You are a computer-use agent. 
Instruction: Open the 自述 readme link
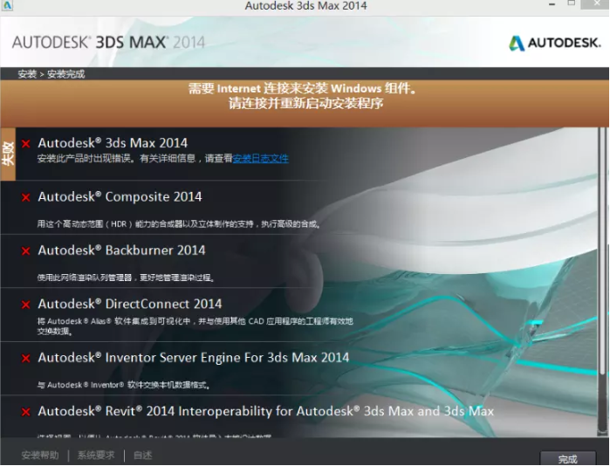point(143,456)
